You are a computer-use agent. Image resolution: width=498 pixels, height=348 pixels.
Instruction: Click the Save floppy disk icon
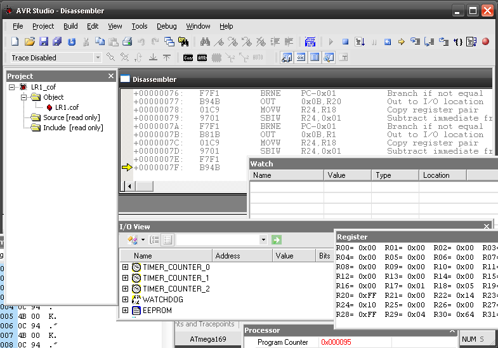pos(44,42)
